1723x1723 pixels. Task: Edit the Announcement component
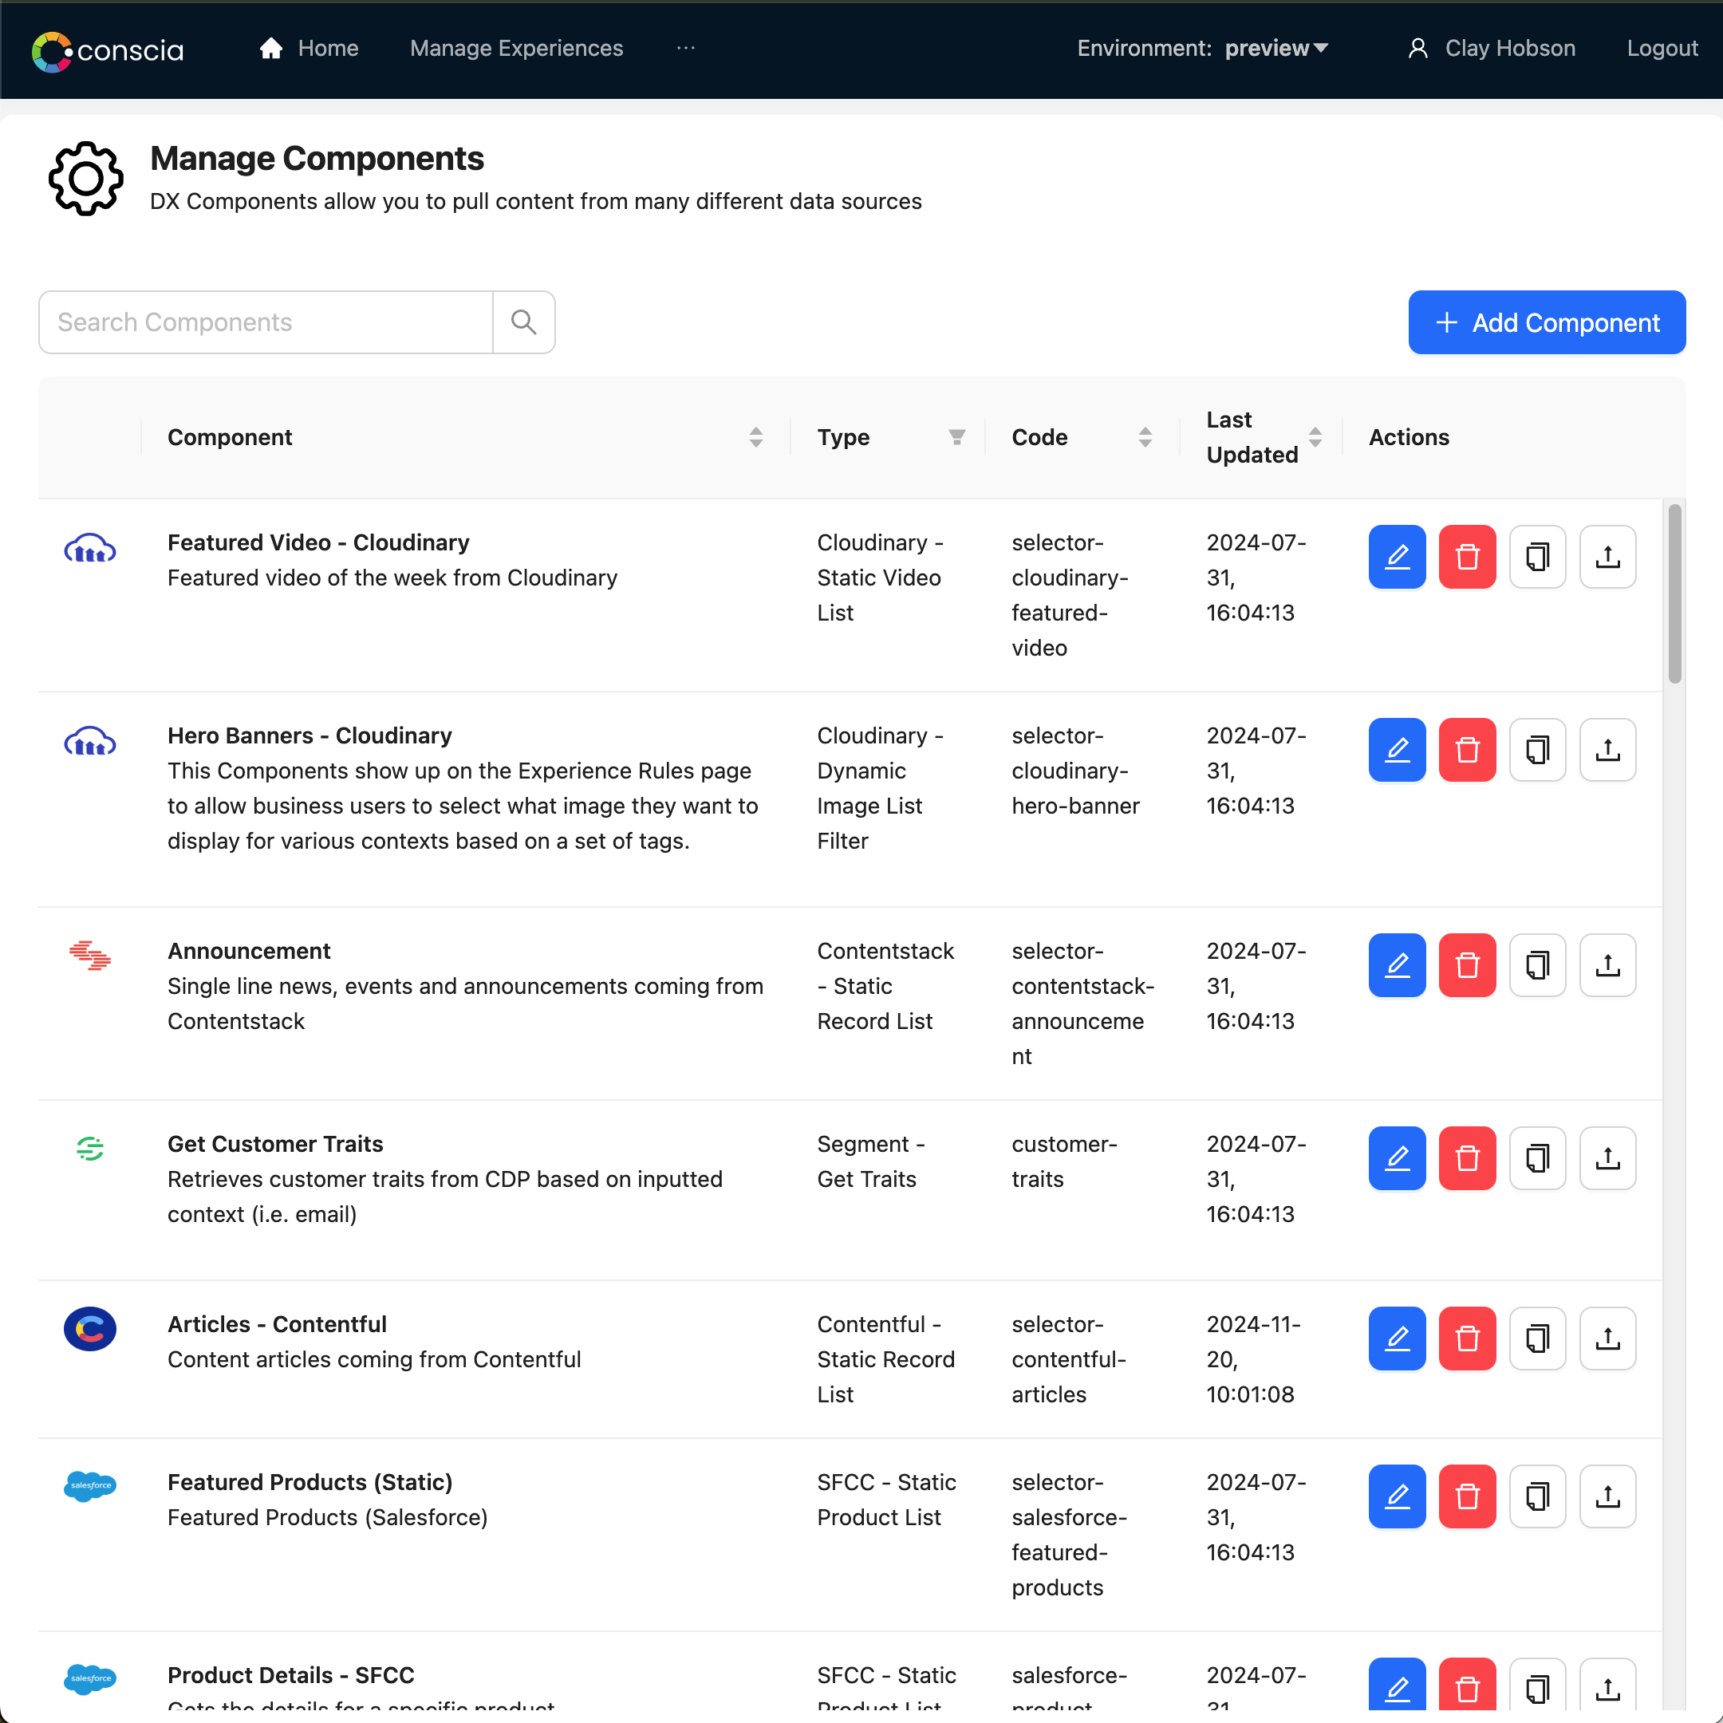1397,965
